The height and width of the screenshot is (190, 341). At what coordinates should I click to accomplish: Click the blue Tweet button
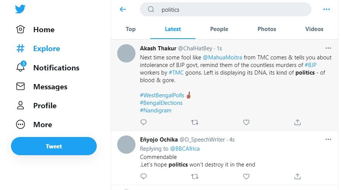[x=54, y=146]
